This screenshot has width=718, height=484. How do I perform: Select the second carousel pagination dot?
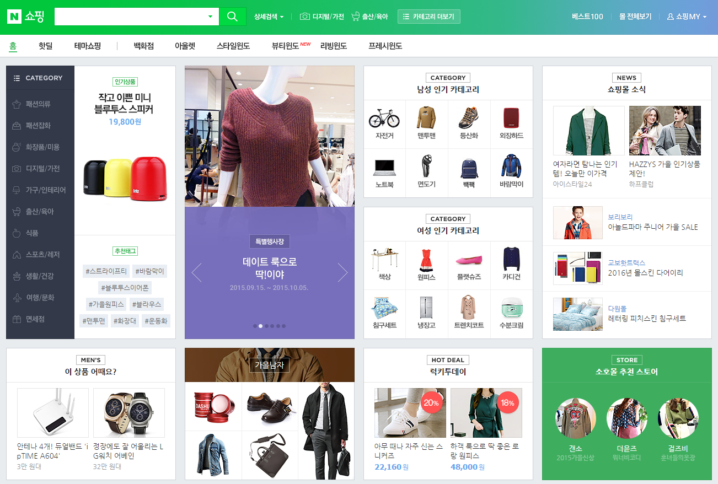click(260, 326)
